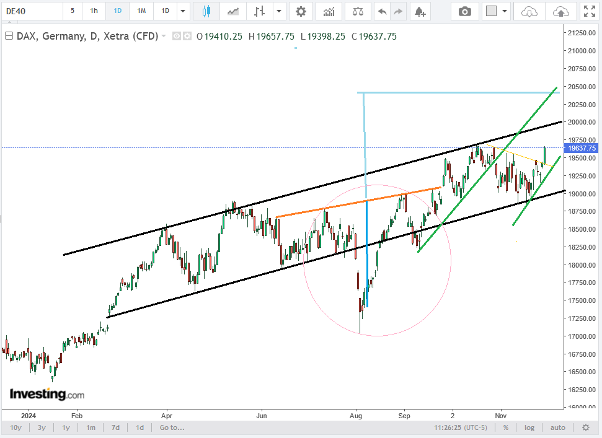Viewport: 602px width, 438px height.
Task: Click the DAX, Germany, D, Xetra title
Action: tap(87, 36)
